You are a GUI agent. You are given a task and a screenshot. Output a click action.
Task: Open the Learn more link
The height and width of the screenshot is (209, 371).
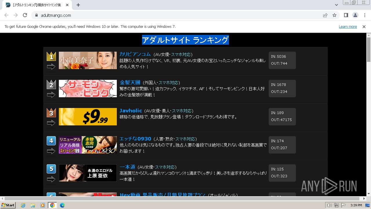tap(348, 26)
